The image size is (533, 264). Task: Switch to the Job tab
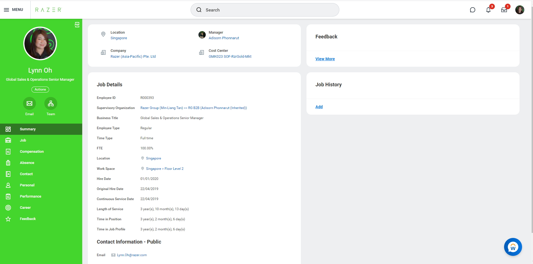(41, 140)
